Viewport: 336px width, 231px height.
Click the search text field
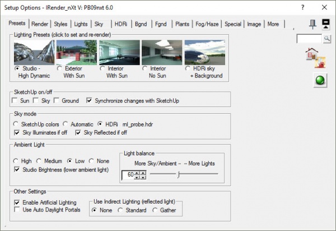pos(309,39)
